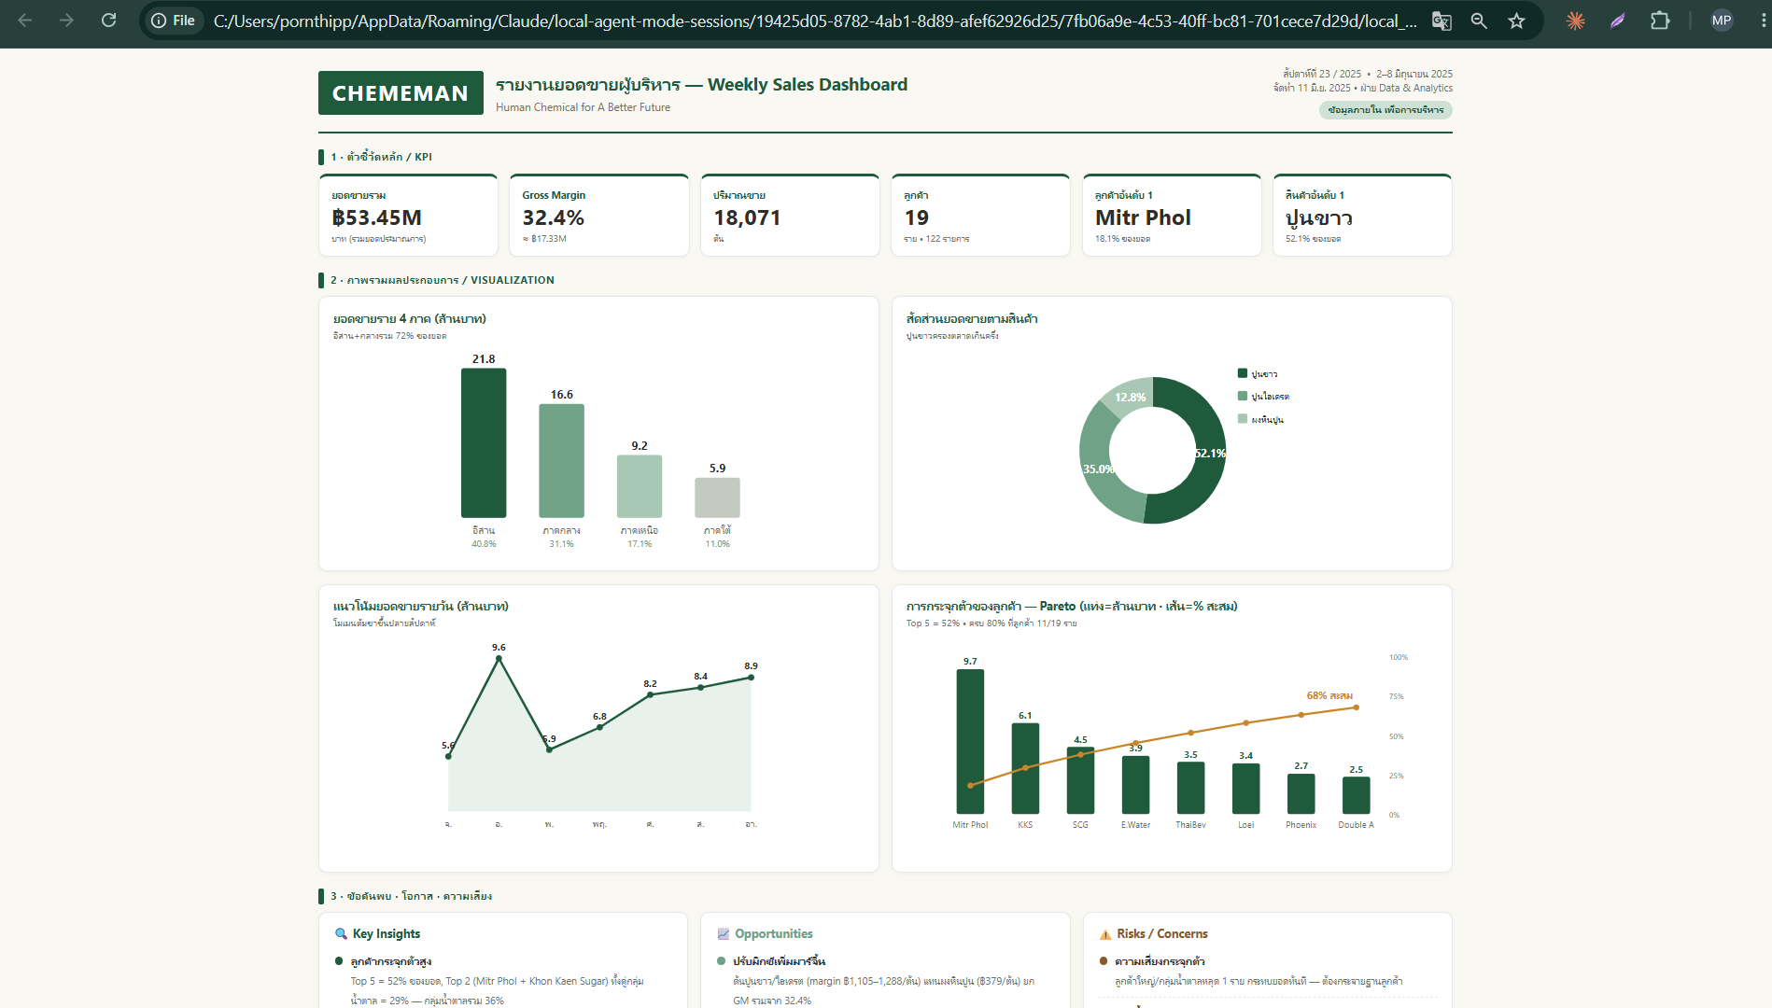Open the Claude orange starburst extension
The image size is (1772, 1008).
pyautogui.click(x=1575, y=21)
